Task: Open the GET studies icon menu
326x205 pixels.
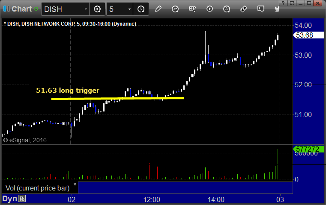Action: tap(192, 9)
